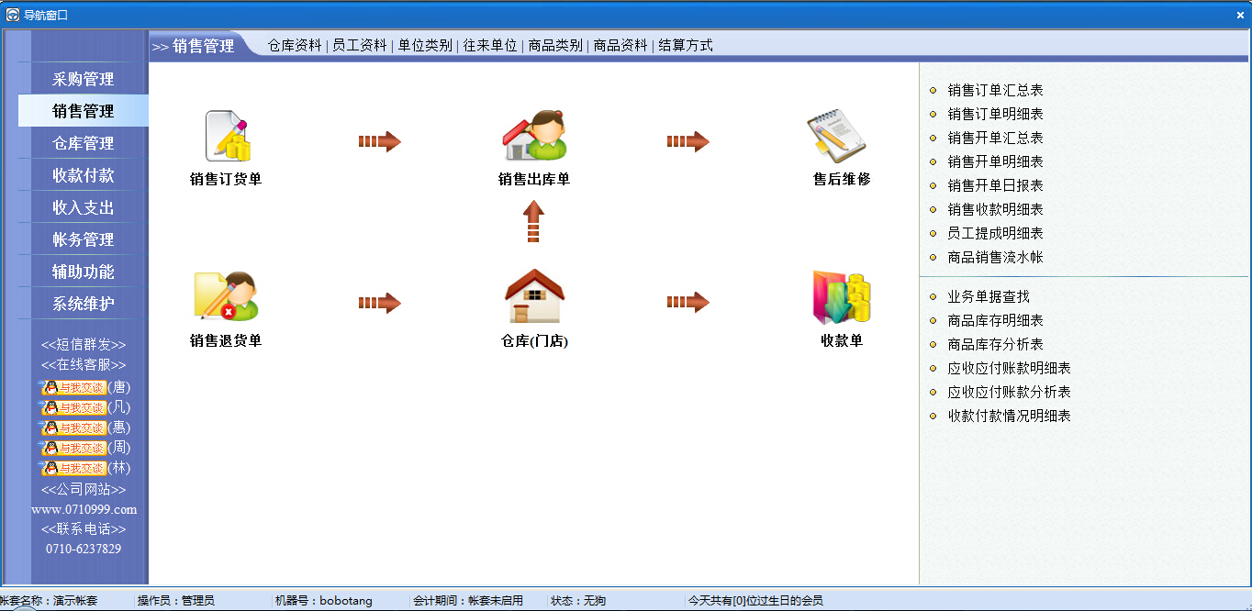The image size is (1252, 611).
Task: Open the 销售订货单 icon
Action: [x=227, y=136]
